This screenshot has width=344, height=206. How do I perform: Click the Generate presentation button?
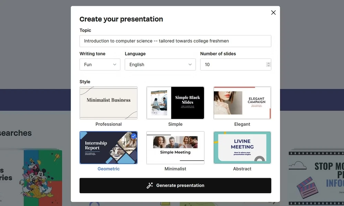pos(175,185)
